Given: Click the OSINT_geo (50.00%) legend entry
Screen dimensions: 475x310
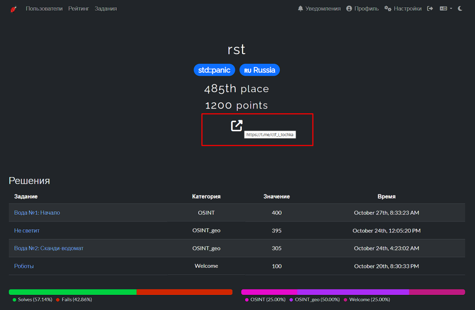Looking at the screenshot, I should click(x=314, y=299).
